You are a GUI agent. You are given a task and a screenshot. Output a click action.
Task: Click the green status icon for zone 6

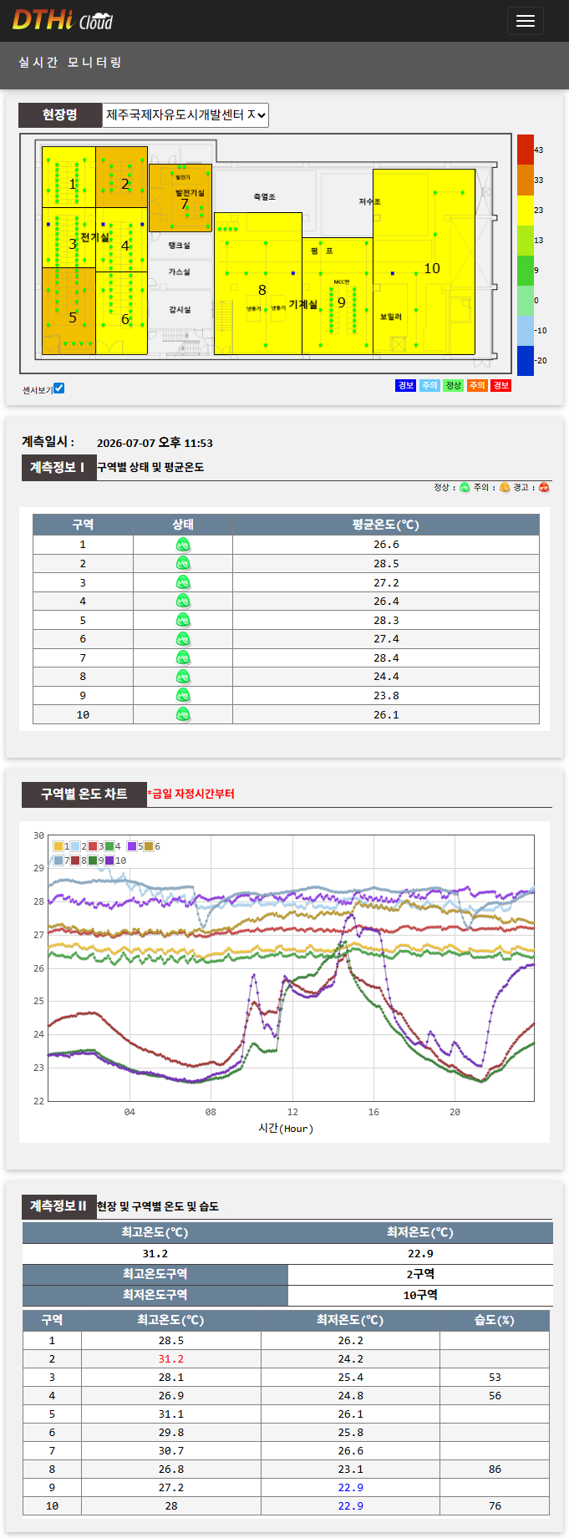tap(183, 639)
